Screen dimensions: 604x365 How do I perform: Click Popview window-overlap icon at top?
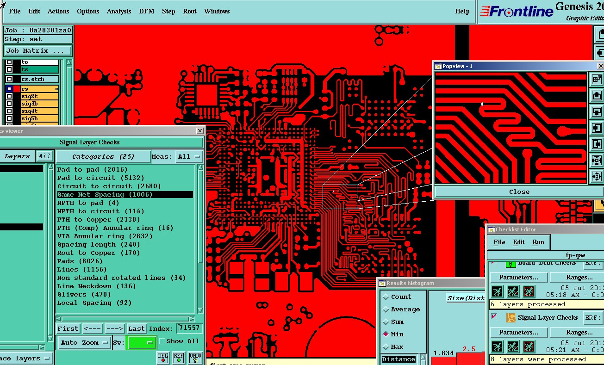pyautogui.click(x=597, y=79)
